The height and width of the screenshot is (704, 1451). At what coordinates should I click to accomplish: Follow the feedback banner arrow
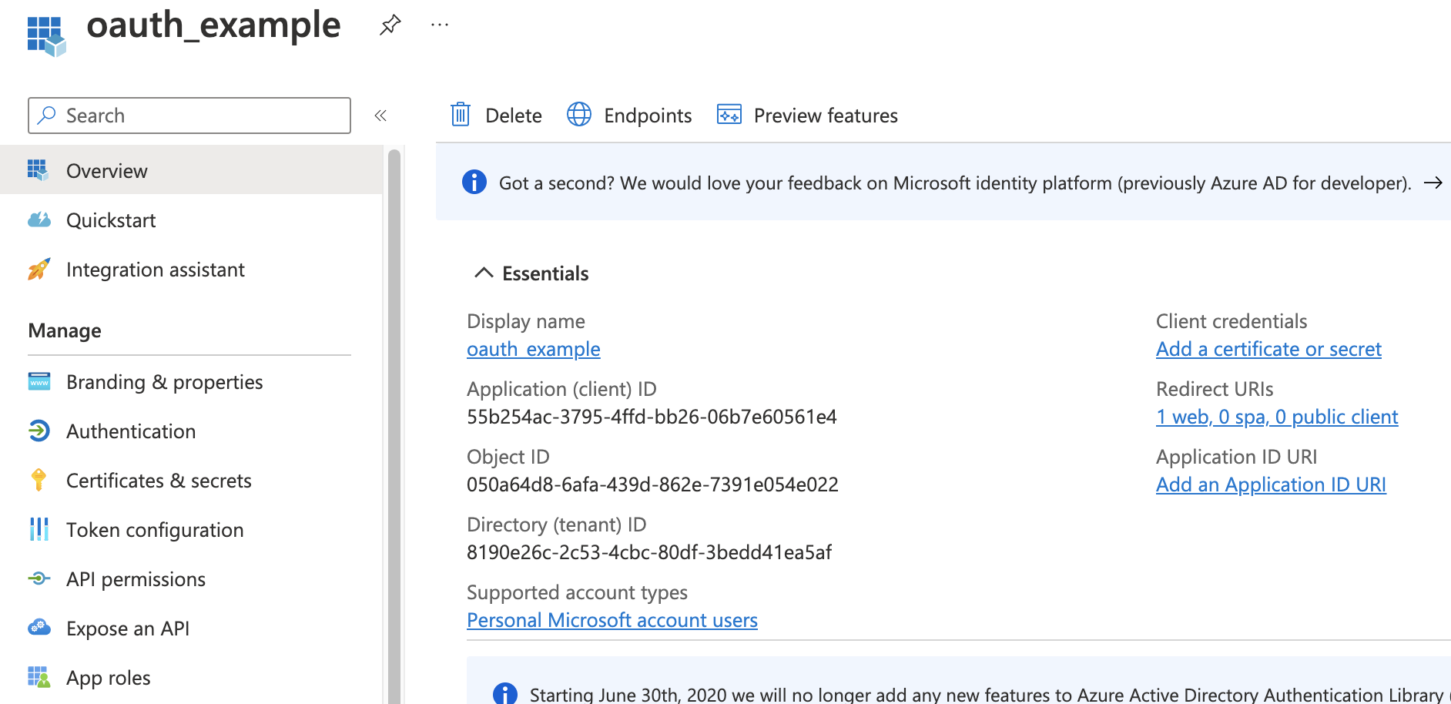[x=1433, y=183]
